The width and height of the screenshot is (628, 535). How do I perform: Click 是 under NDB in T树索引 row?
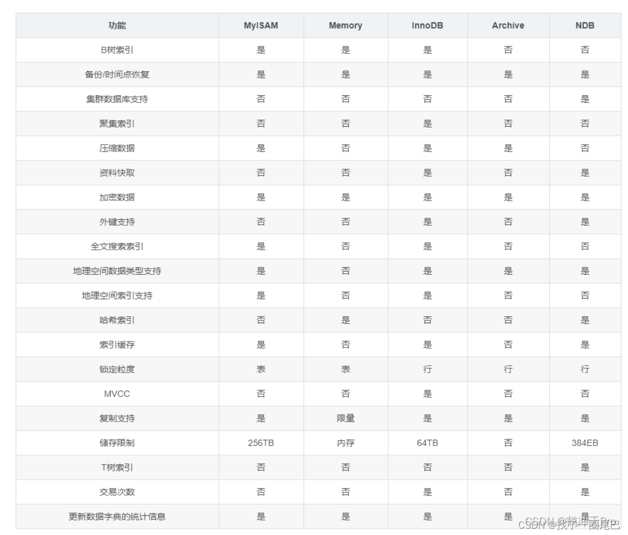(x=585, y=467)
